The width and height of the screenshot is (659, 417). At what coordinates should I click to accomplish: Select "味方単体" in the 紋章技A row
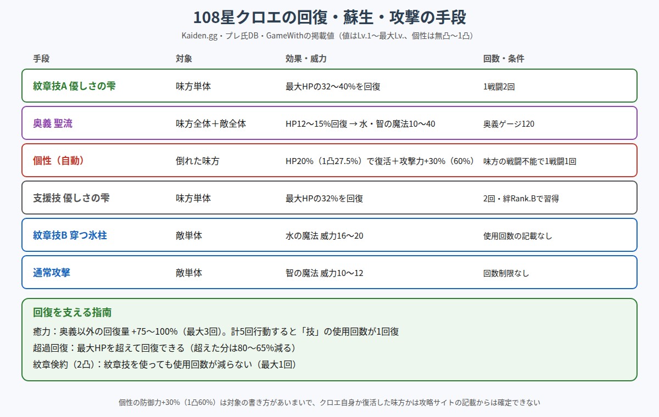click(193, 86)
